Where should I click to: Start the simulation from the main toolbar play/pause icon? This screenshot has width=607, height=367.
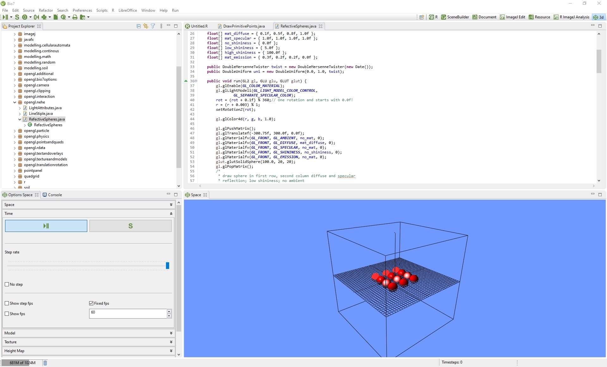[5, 17]
